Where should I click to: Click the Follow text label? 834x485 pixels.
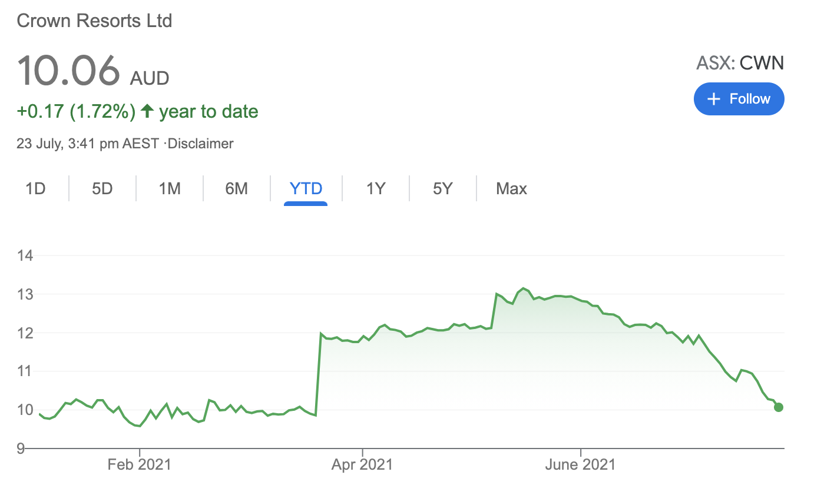coord(750,99)
